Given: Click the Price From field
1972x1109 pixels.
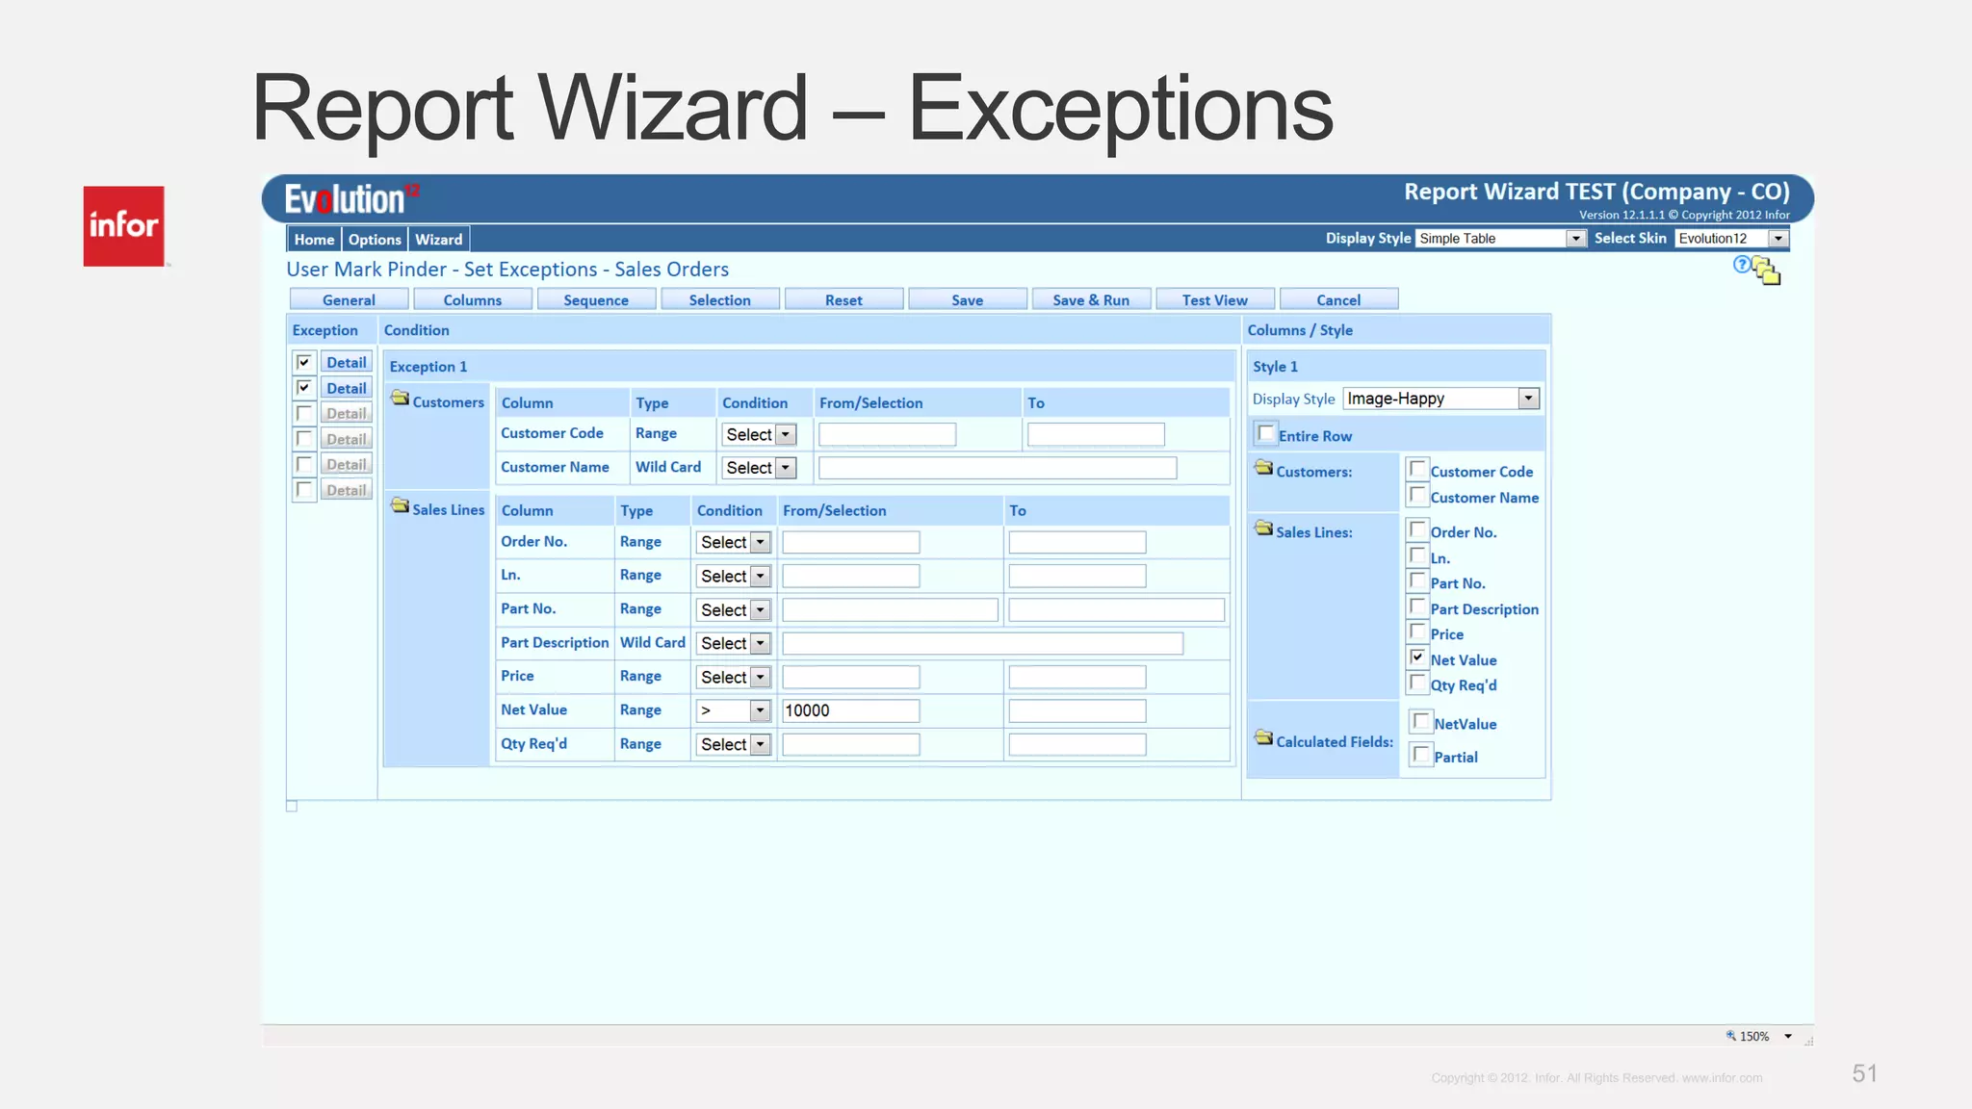Looking at the screenshot, I should tap(851, 677).
